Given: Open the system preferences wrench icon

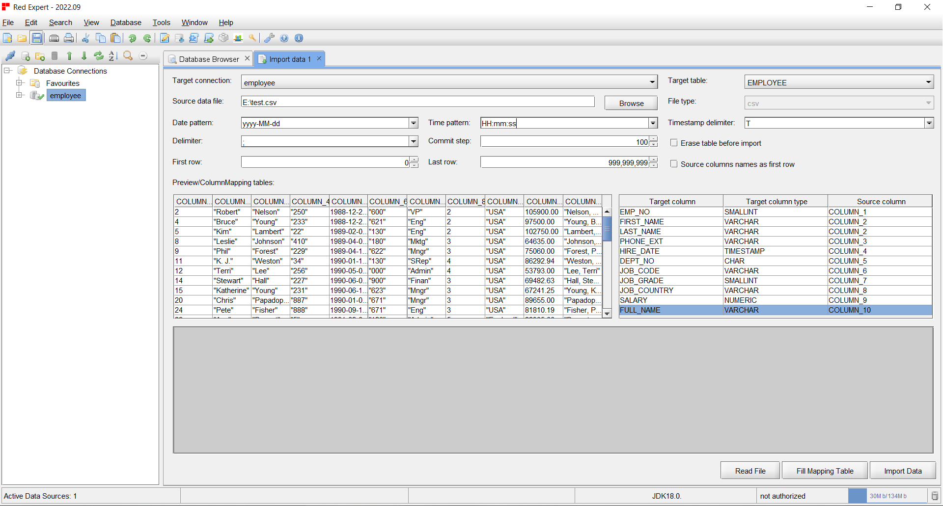Looking at the screenshot, I should (x=269, y=38).
